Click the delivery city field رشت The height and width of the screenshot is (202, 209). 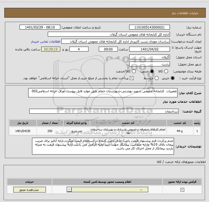(149, 64)
